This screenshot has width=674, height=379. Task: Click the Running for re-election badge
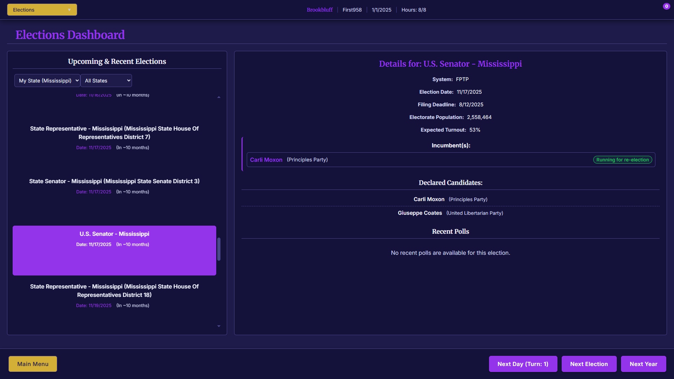pyautogui.click(x=622, y=160)
